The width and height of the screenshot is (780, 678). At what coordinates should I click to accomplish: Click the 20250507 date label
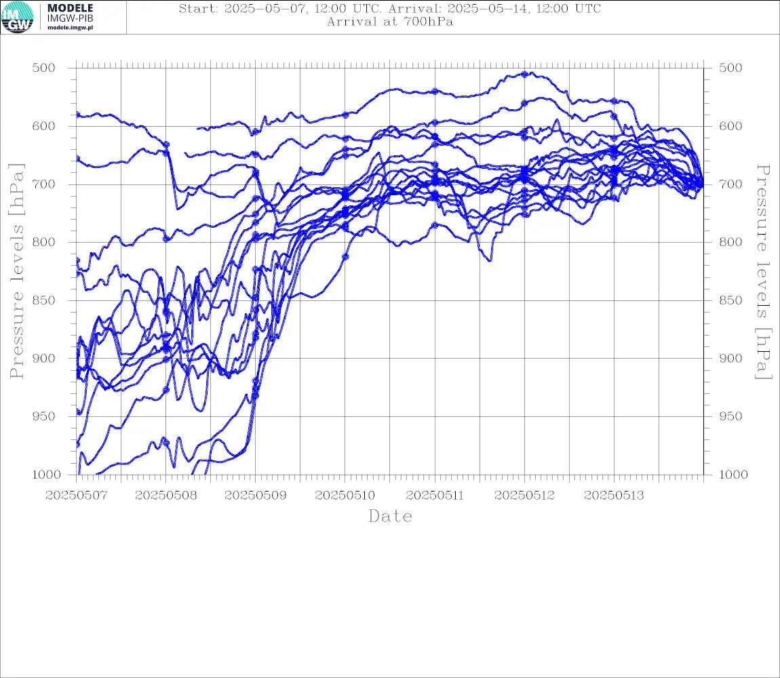click(76, 496)
